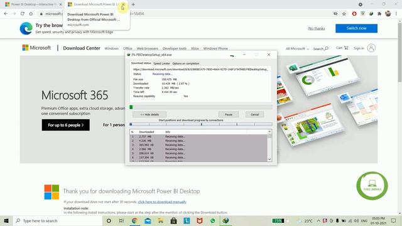
Task: Open the Options on completion tab
Action: pyautogui.click(x=186, y=63)
